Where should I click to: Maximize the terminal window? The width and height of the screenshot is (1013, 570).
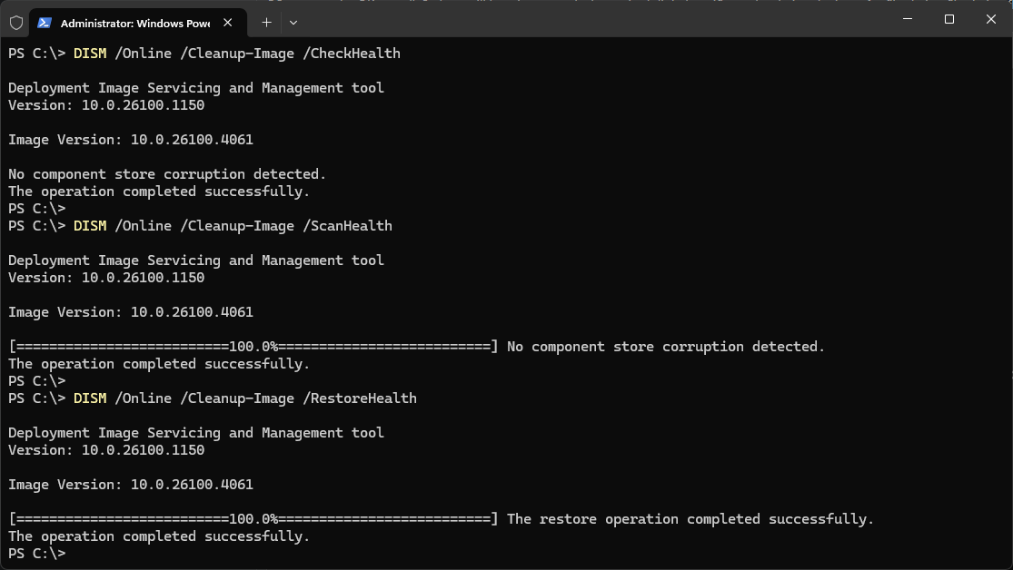coord(949,19)
